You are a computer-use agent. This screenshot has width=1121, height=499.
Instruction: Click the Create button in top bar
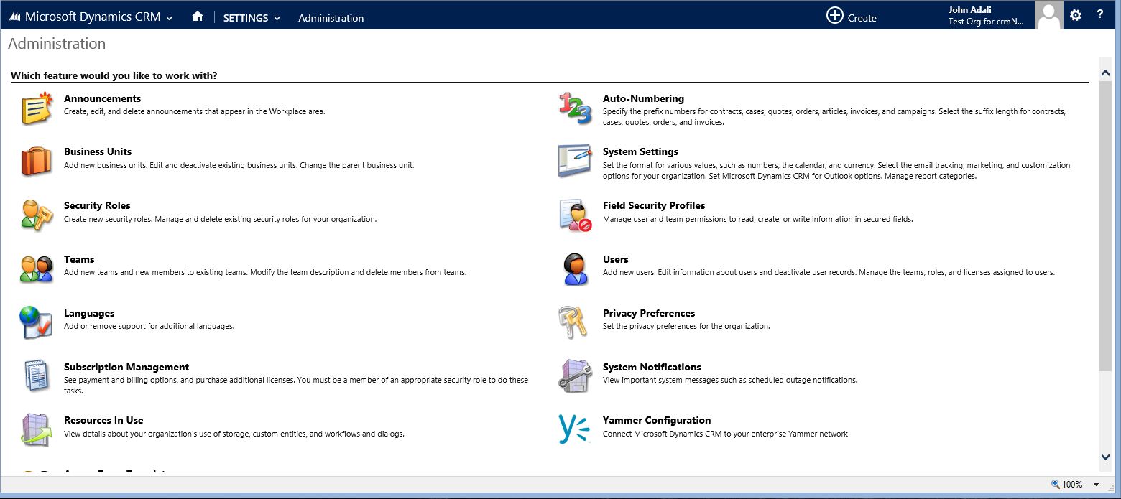click(852, 17)
